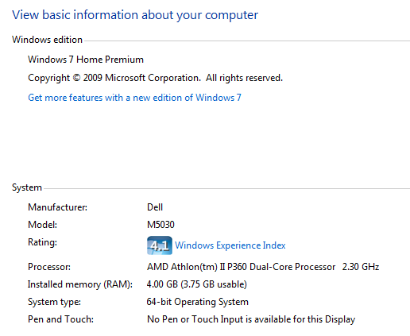
Task: Click the Model label
Action: [x=42, y=225]
